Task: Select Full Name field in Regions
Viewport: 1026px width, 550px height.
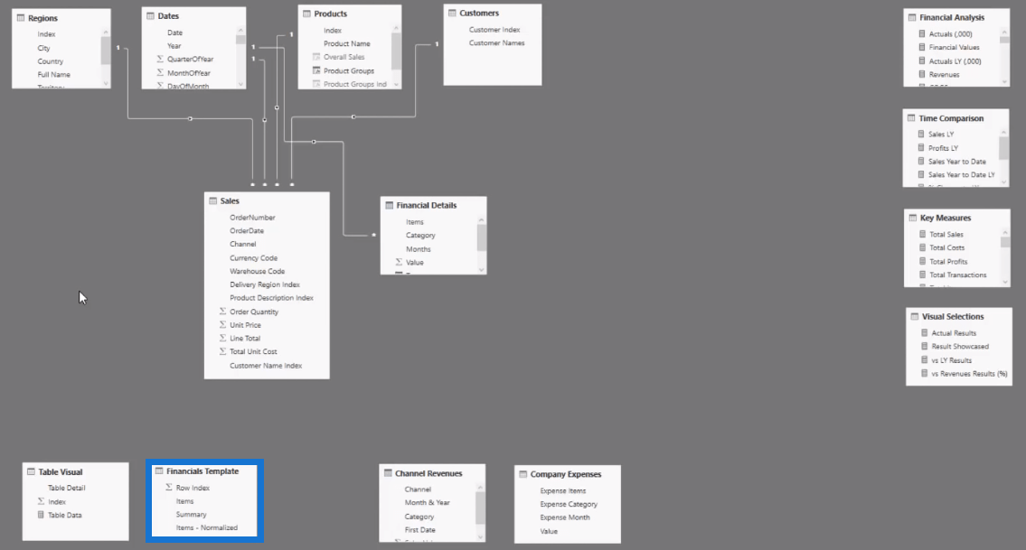Action: [53, 75]
